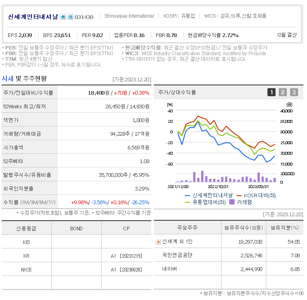
Task: Click the 12월 결산 text
Action: (287, 35)
